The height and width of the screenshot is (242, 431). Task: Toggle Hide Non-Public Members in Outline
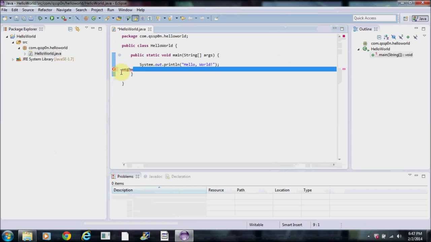(408, 37)
